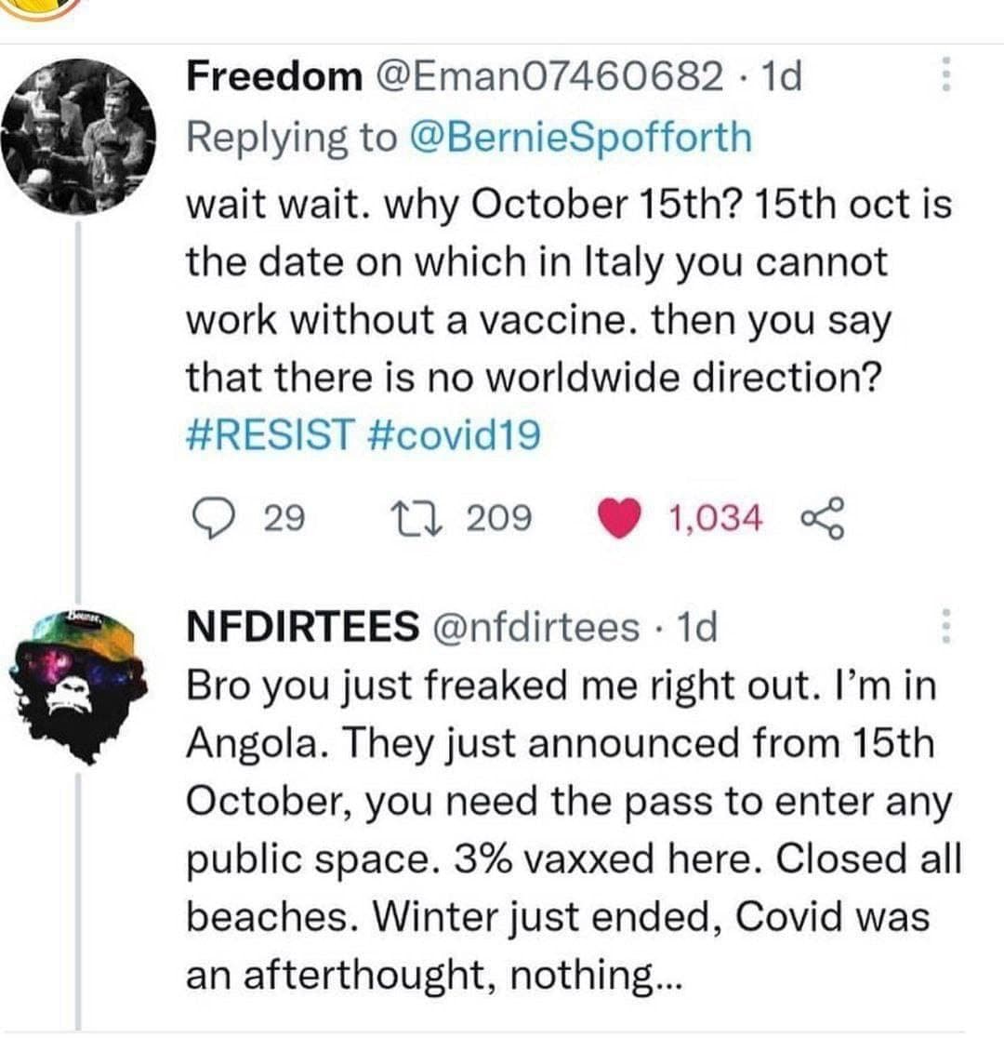Image resolution: width=1004 pixels, height=1038 pixels.
Task: Open the 1d timestamp on Freedom's tweet
Action: click(781, 76)
